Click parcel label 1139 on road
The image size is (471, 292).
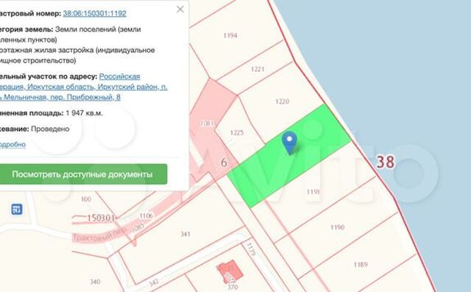pyautogui.click(x=251, y=249)
